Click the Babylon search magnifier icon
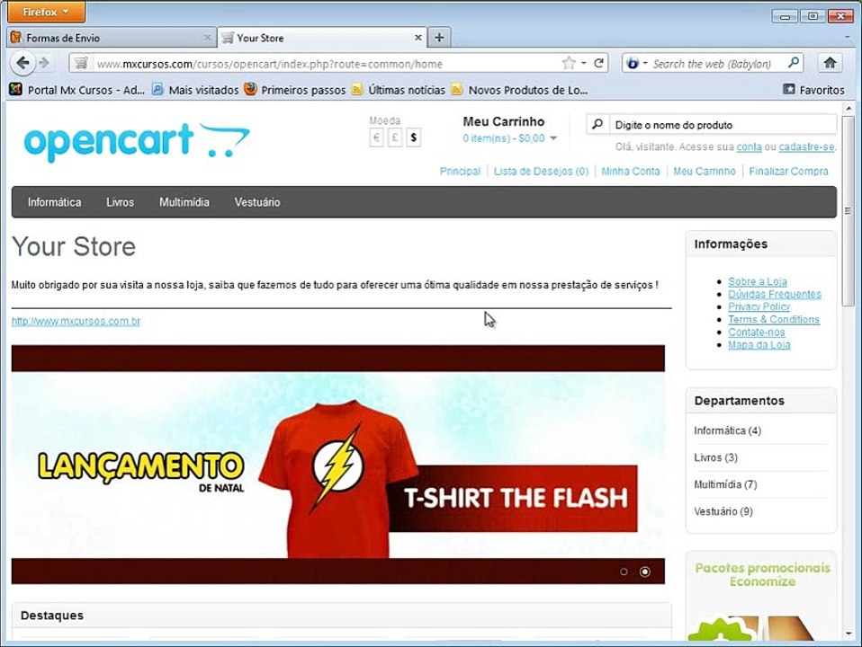862x647 pixels. point(794,63)
